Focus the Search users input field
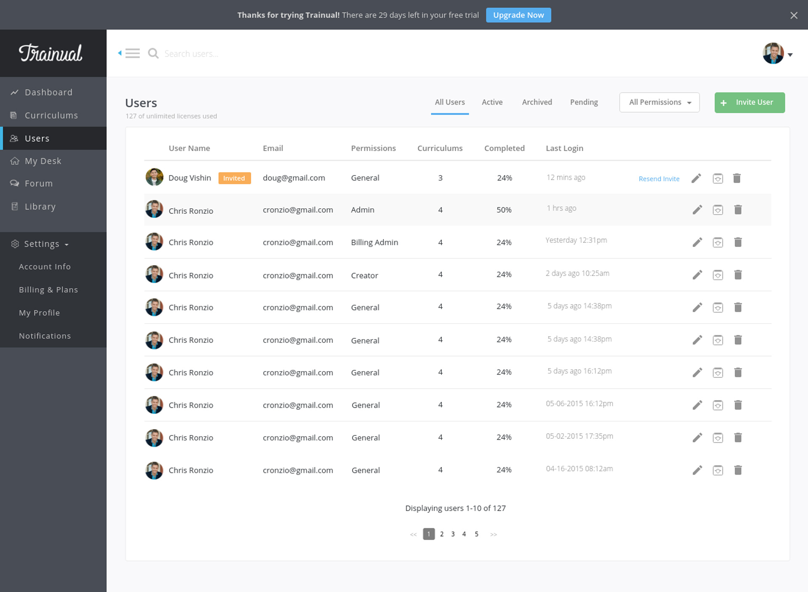 coord(191,53)
